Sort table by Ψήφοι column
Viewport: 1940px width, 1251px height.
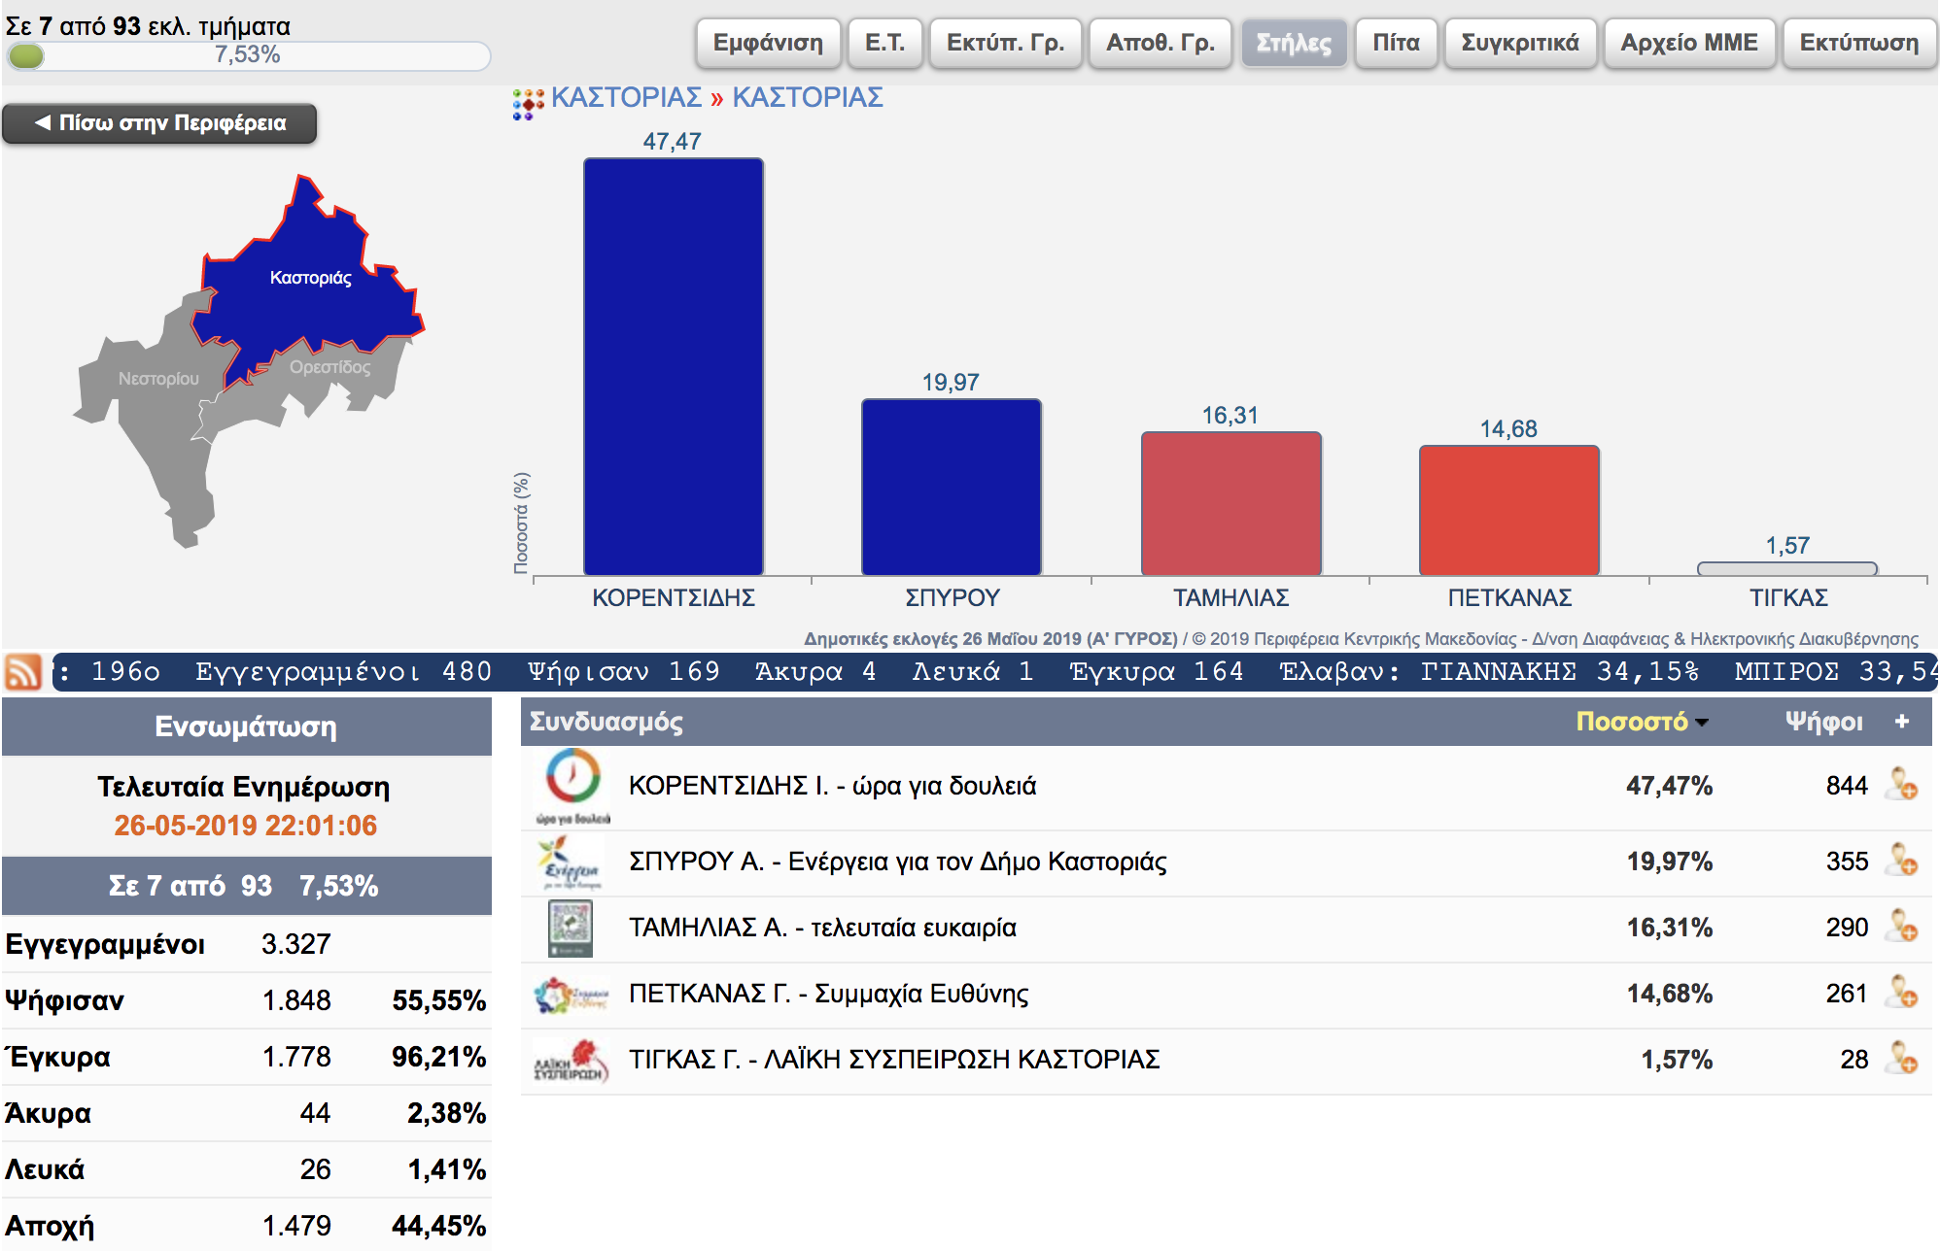click(1823, 722)
